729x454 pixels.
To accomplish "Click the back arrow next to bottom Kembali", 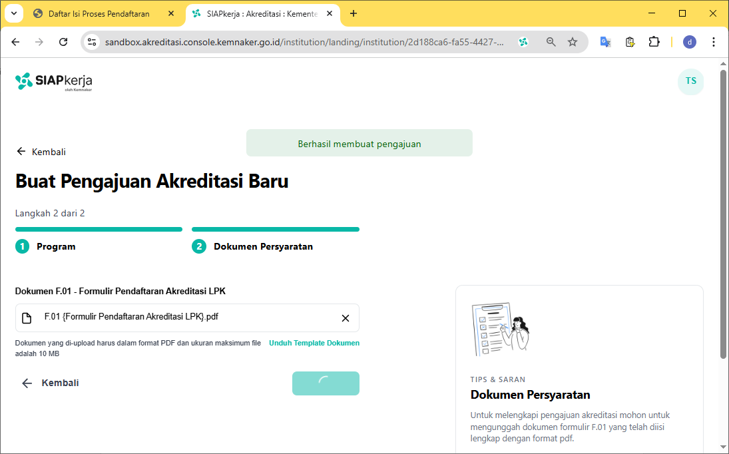I will (26, 383).
